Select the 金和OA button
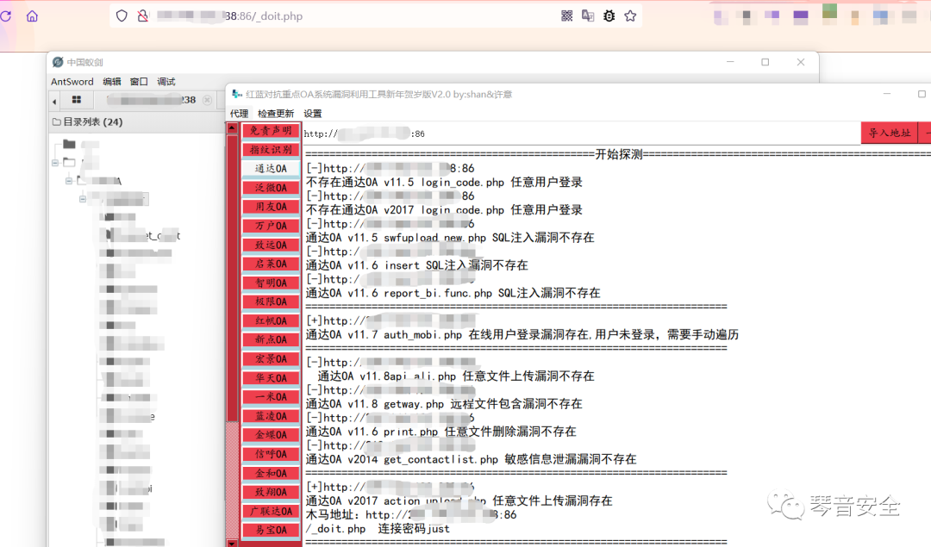The height and width of the screenshot is (547, 931). pyautogui.click(x=271, y=473)
